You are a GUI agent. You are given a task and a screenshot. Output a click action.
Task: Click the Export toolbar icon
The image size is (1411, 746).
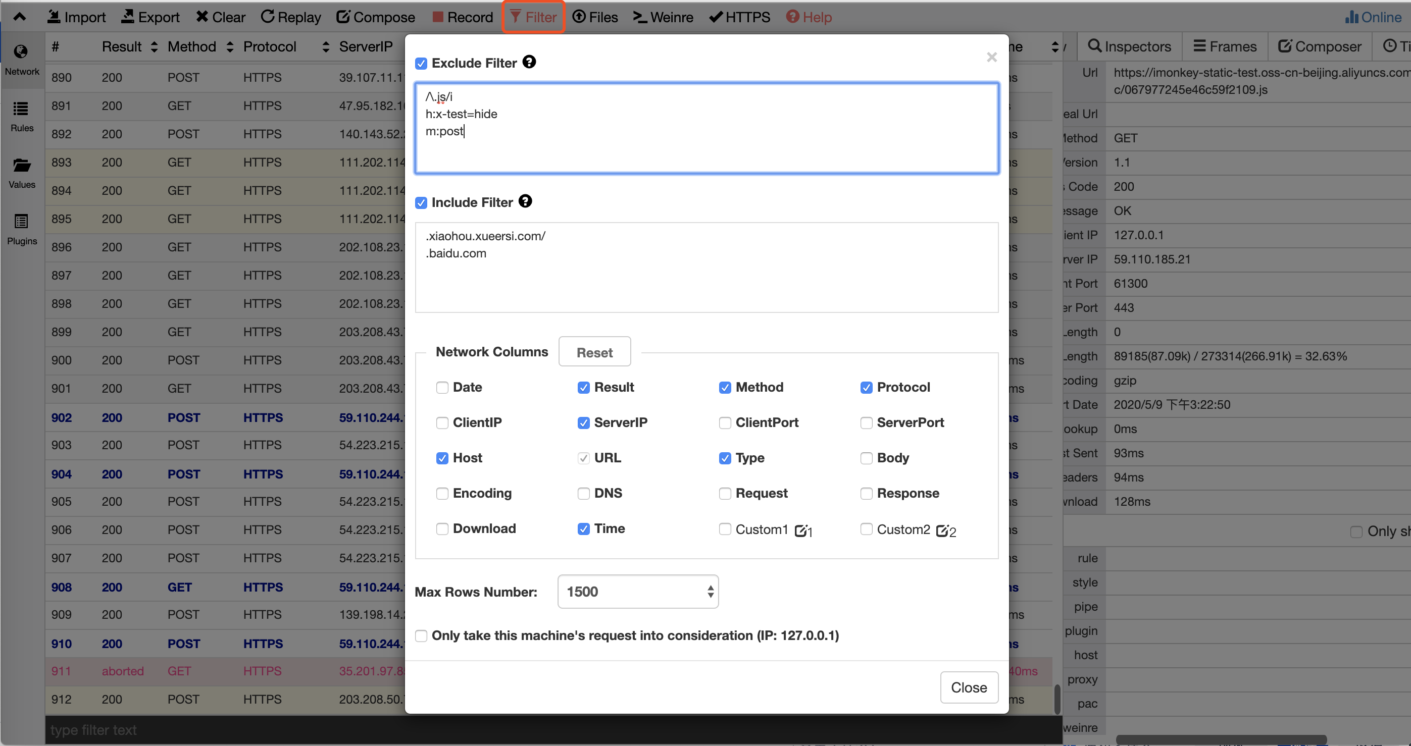tap(128, 17)
